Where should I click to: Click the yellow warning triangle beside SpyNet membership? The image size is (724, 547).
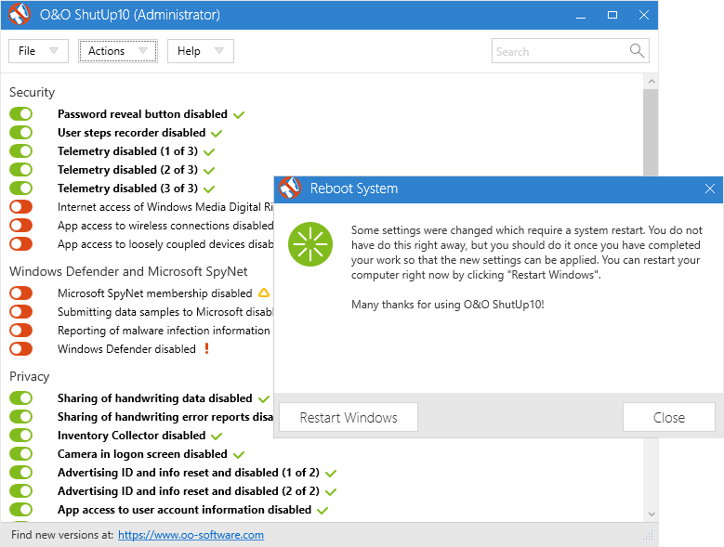coord(263,293)
